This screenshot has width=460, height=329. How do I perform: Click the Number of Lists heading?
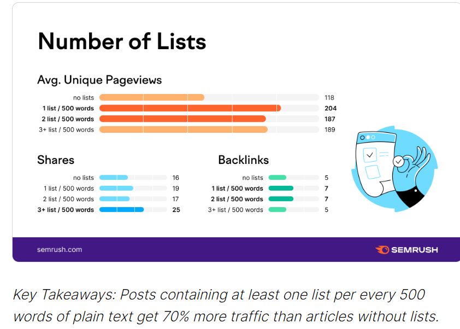[122, 42]
